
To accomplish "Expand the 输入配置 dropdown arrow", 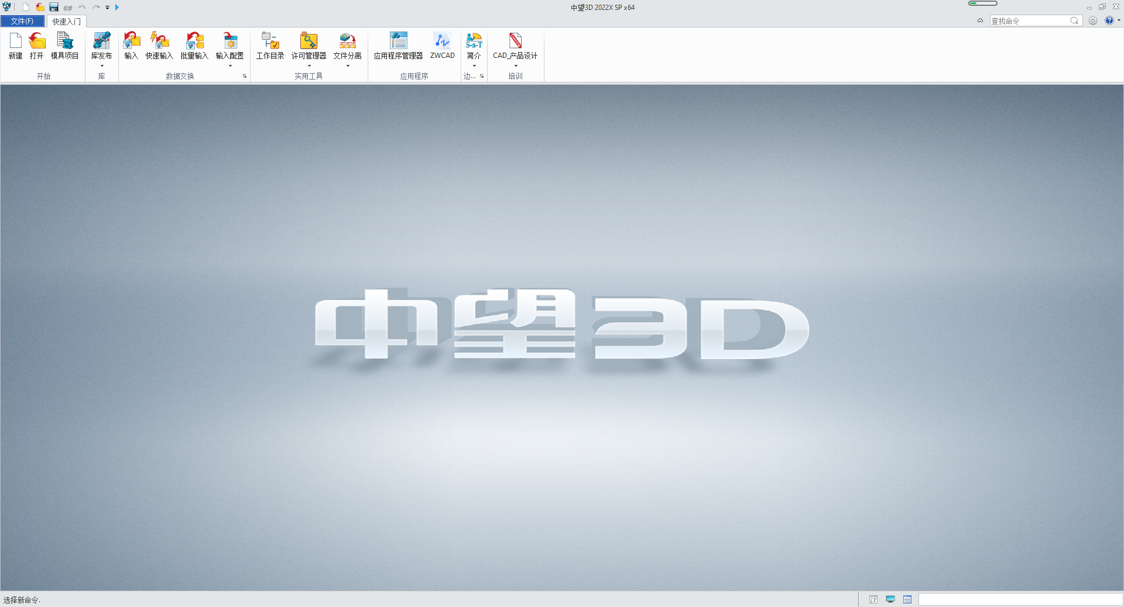I will pyautogui.click(x=230, y=66).
